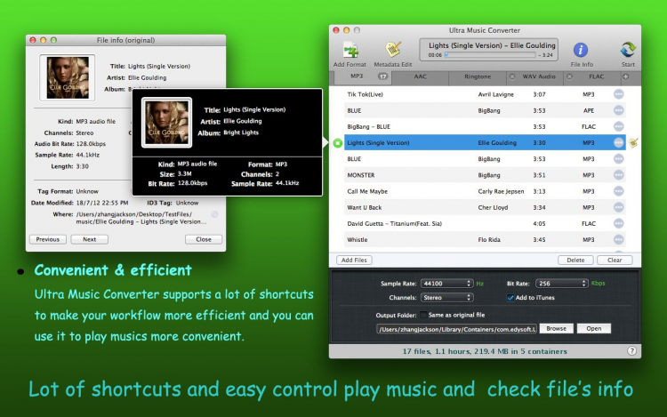Click the metadata tag icon beside Lights row
The image size is (667, 417).
[633, 142]
